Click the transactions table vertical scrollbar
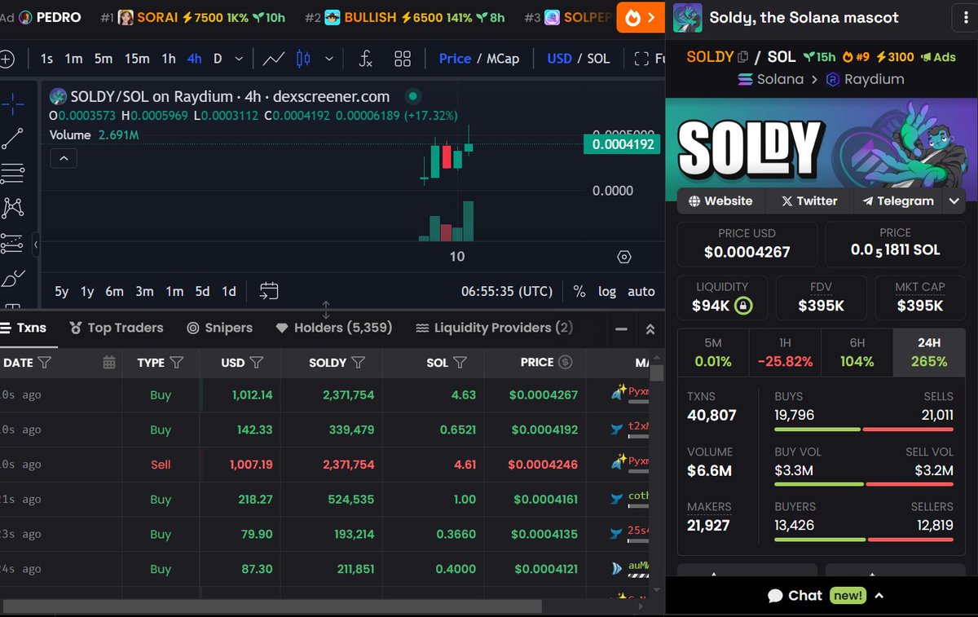The image size is (978, 617). [x=657, y=372]
